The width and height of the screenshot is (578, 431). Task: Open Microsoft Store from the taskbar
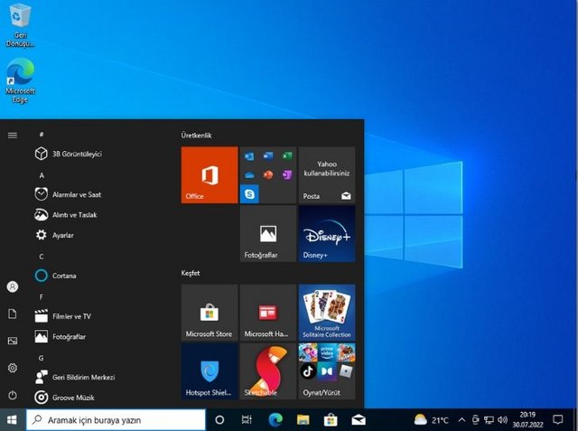tap(331, 419)
